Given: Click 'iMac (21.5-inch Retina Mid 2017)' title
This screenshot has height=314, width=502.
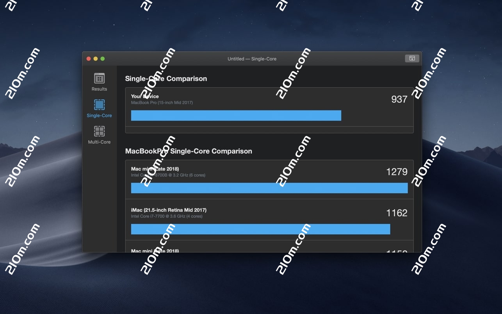Looking at the screenshot, I should pos(169,210).
